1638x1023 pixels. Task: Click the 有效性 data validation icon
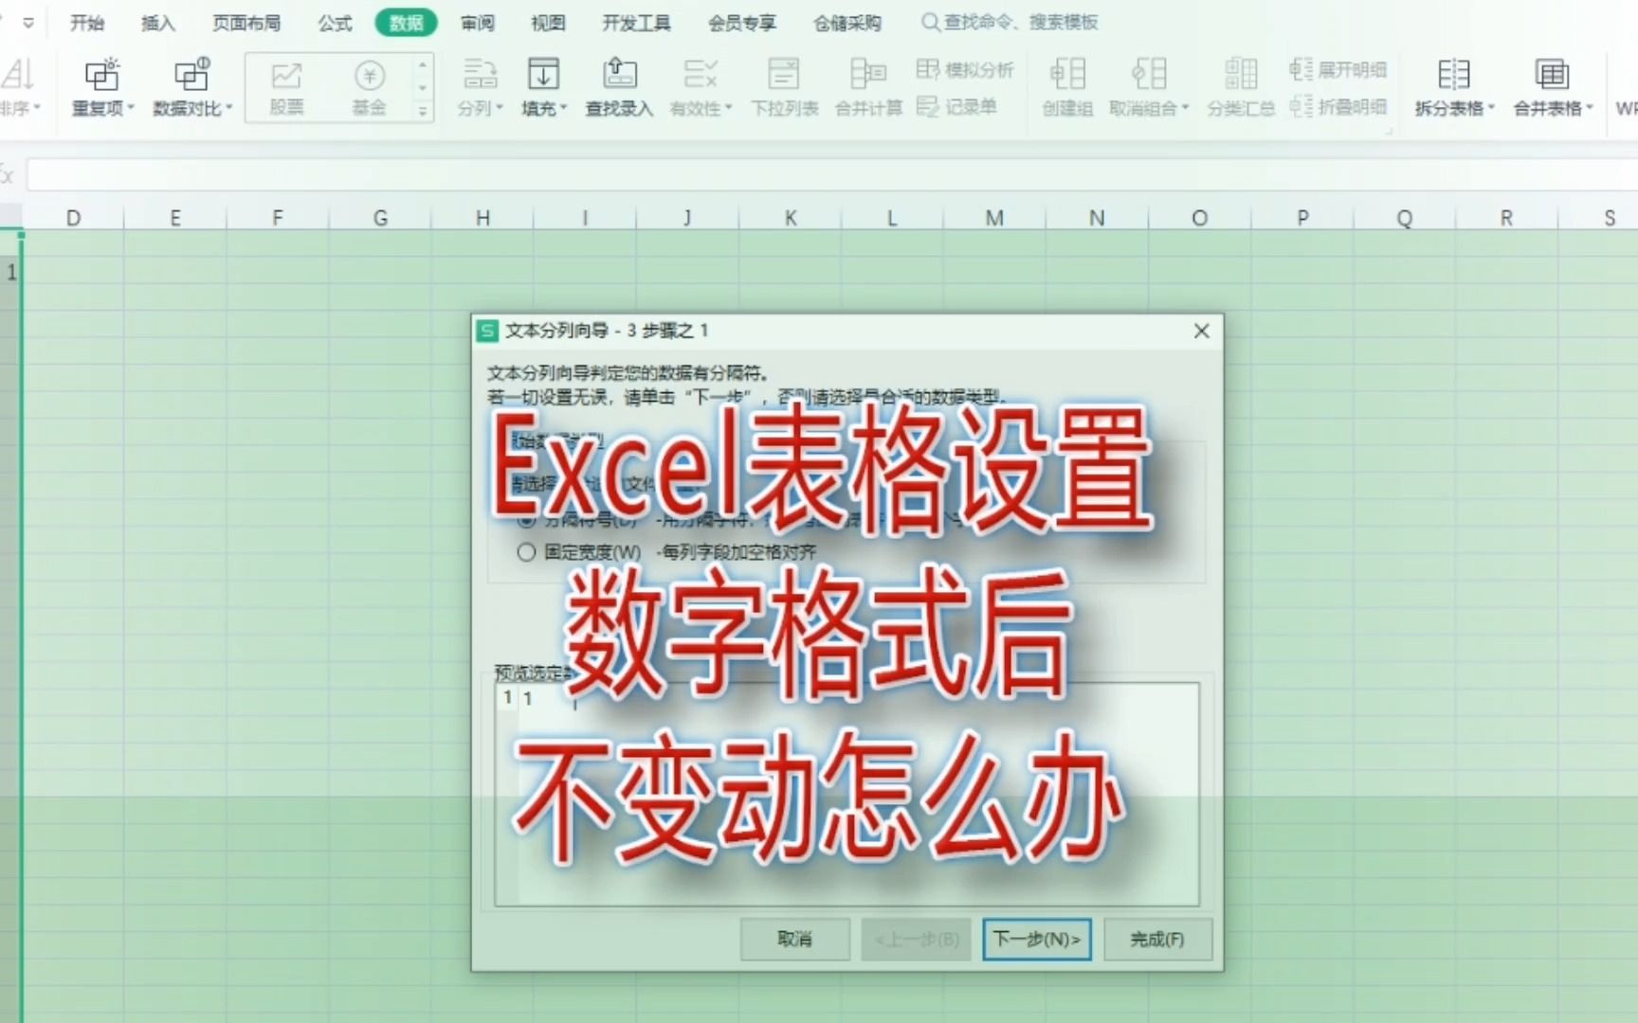(x=701, y=74)
